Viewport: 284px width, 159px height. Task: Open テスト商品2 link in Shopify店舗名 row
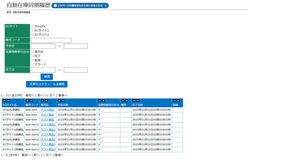pyautogui.click(x=48, y=125)
